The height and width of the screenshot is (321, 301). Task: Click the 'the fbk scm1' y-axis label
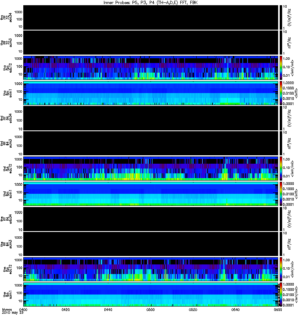click(8, 295)
